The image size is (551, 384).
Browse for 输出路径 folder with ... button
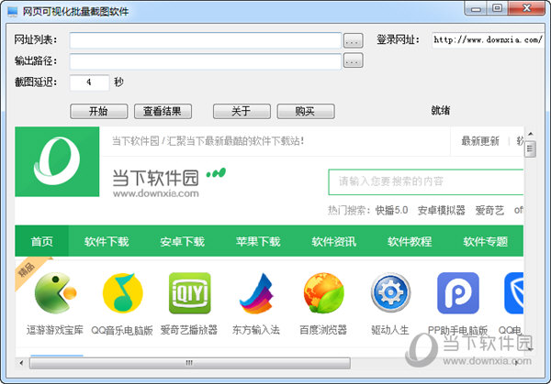click(x=353, y=61)
